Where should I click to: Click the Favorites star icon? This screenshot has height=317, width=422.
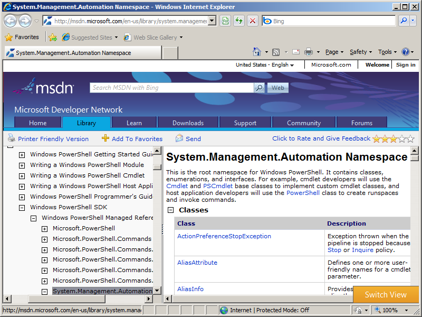[x=8, y=38]
